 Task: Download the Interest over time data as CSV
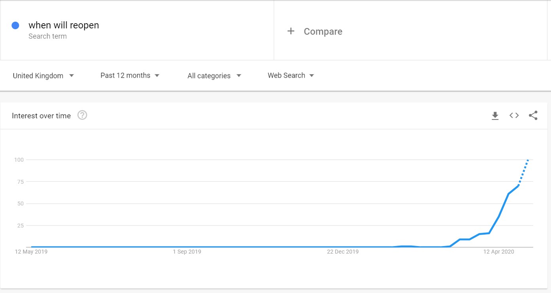tap(495, 115)
